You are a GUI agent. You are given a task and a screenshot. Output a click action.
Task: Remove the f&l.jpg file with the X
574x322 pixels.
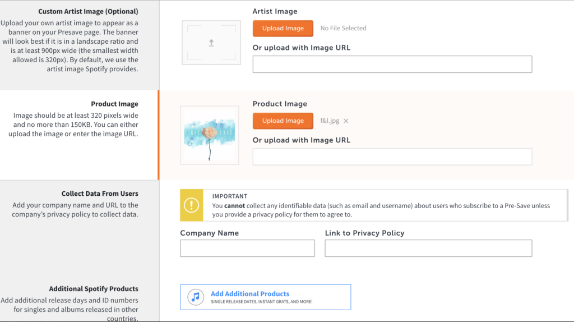[x=346, y=121]
